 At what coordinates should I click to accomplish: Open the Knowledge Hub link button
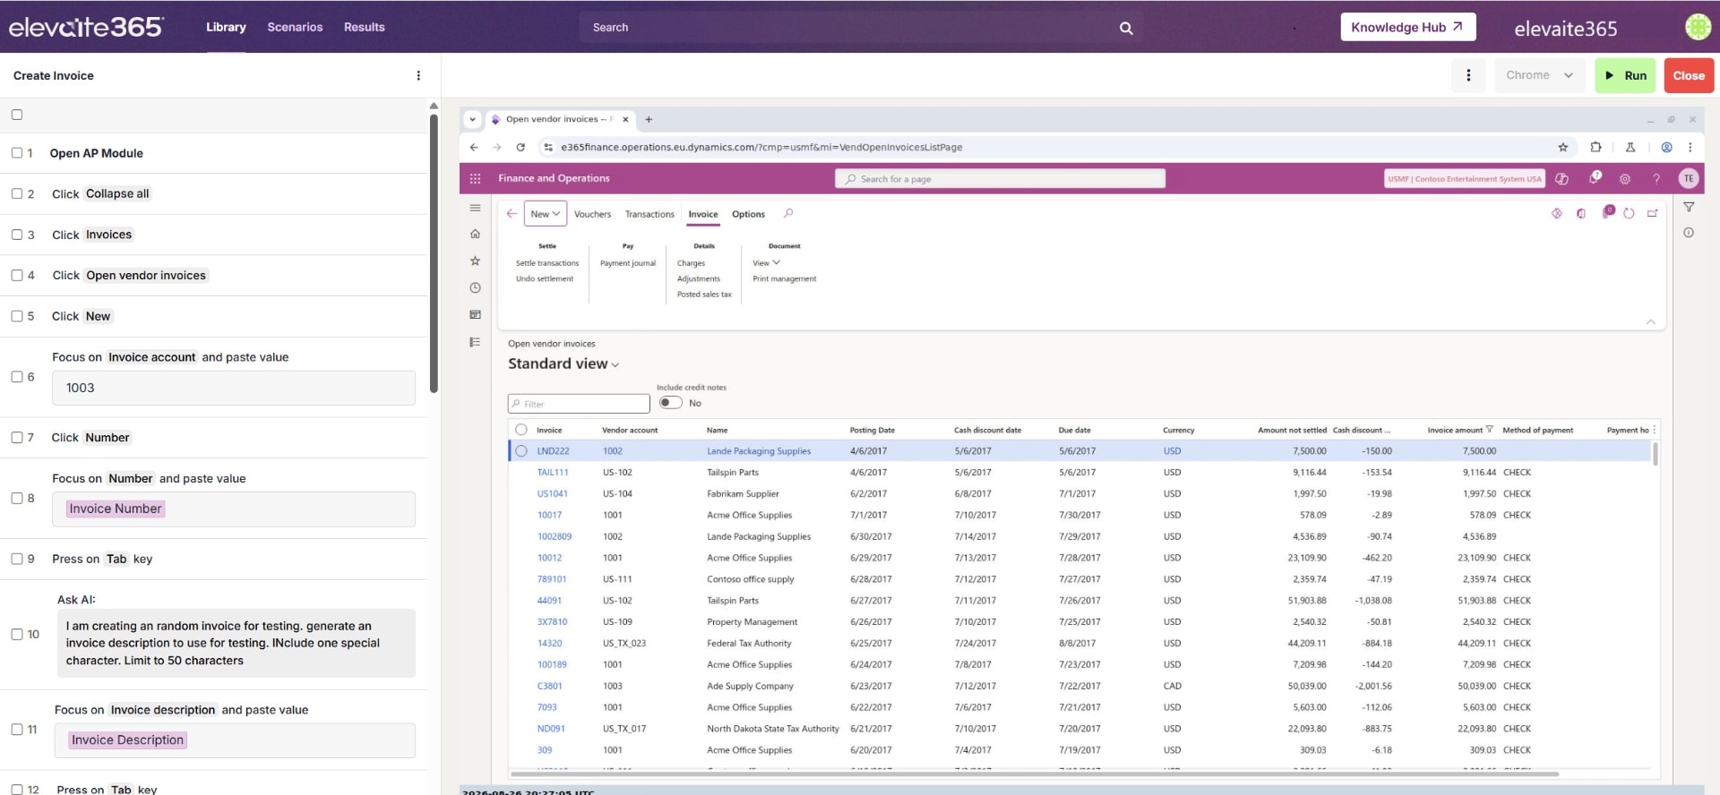[x=1407, y=27]
